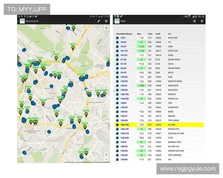
Task: Zoom out the map with minus button
Action: [106, 159]
